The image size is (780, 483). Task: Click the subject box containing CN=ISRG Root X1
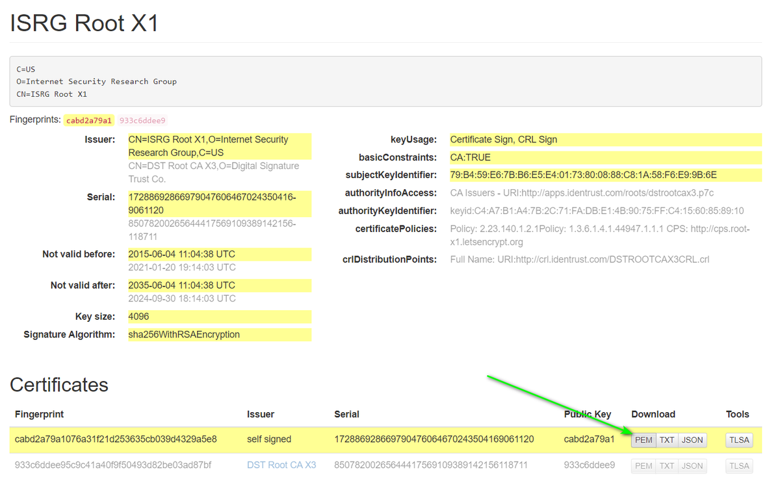(x=385, y=81)
